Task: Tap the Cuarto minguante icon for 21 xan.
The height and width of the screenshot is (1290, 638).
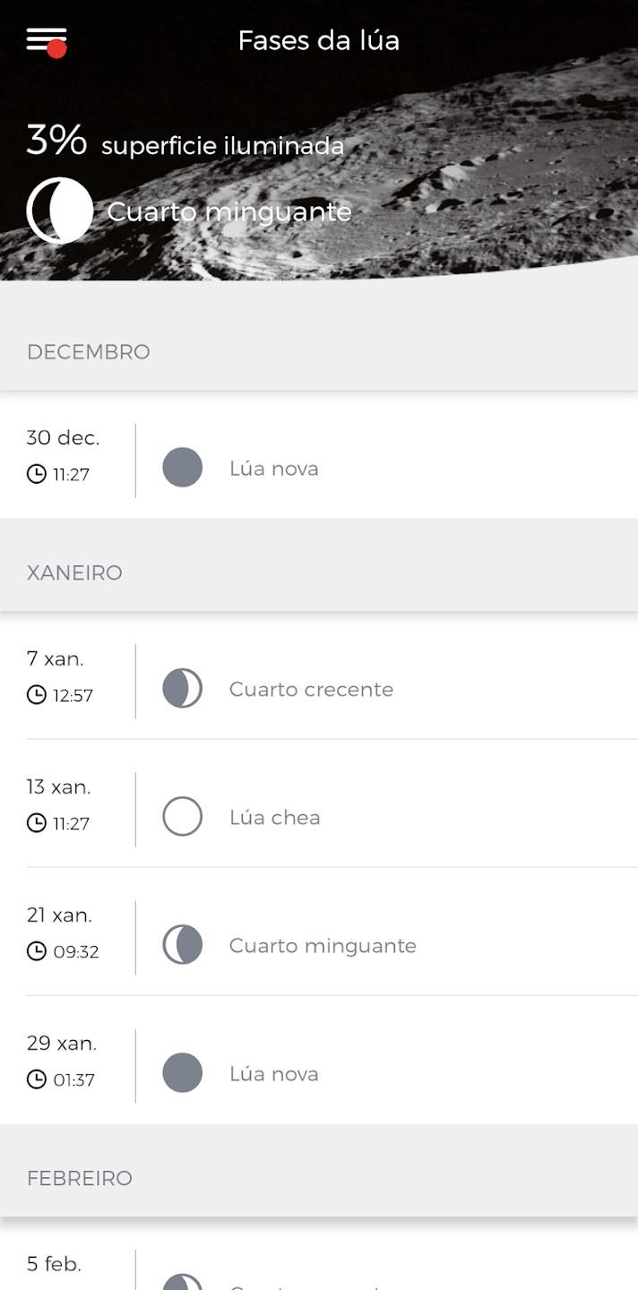Action: click(182, 944)
